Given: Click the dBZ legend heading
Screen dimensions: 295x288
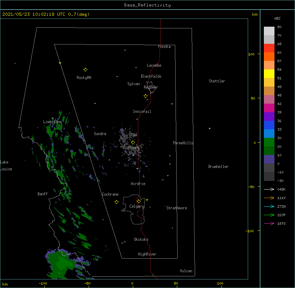Looking at the screenshot, I should (x=277, y=18).
